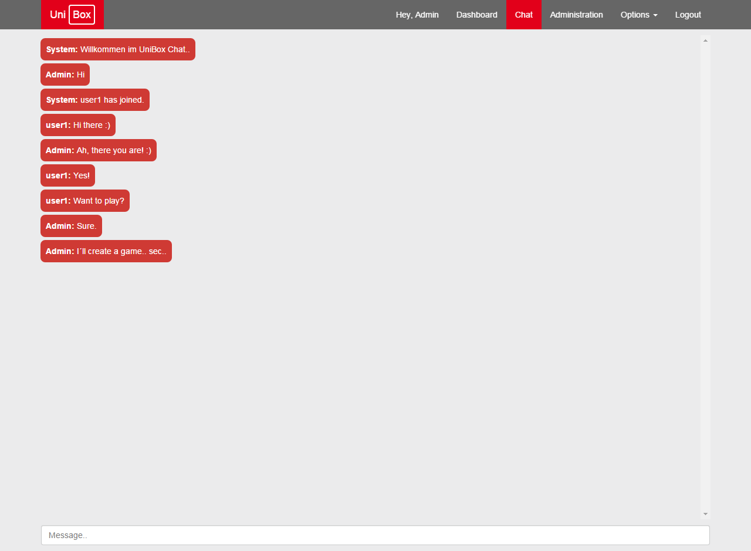751x551 pixels.
Task: Select the "Hi there :)" message
Action: (78, 125)
